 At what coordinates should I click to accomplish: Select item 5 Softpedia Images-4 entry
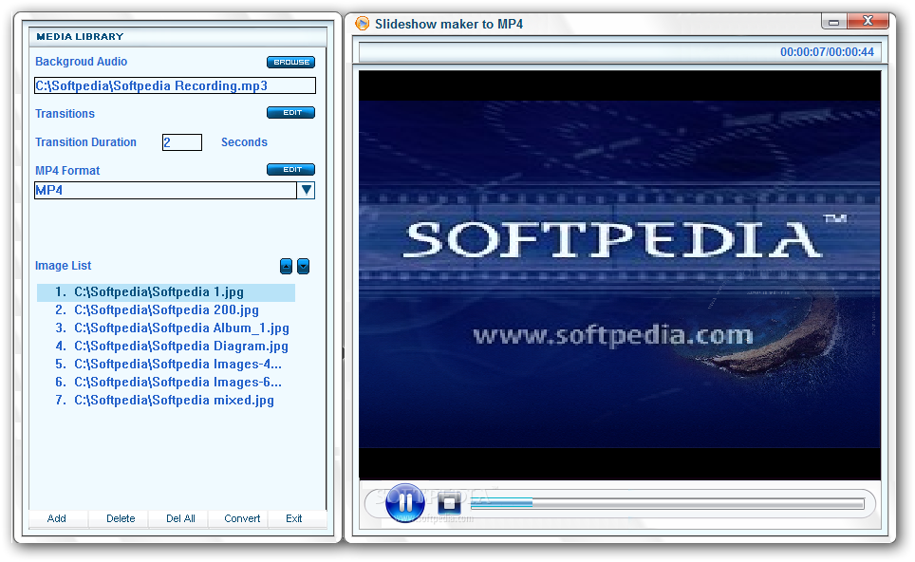coord(166,365)
